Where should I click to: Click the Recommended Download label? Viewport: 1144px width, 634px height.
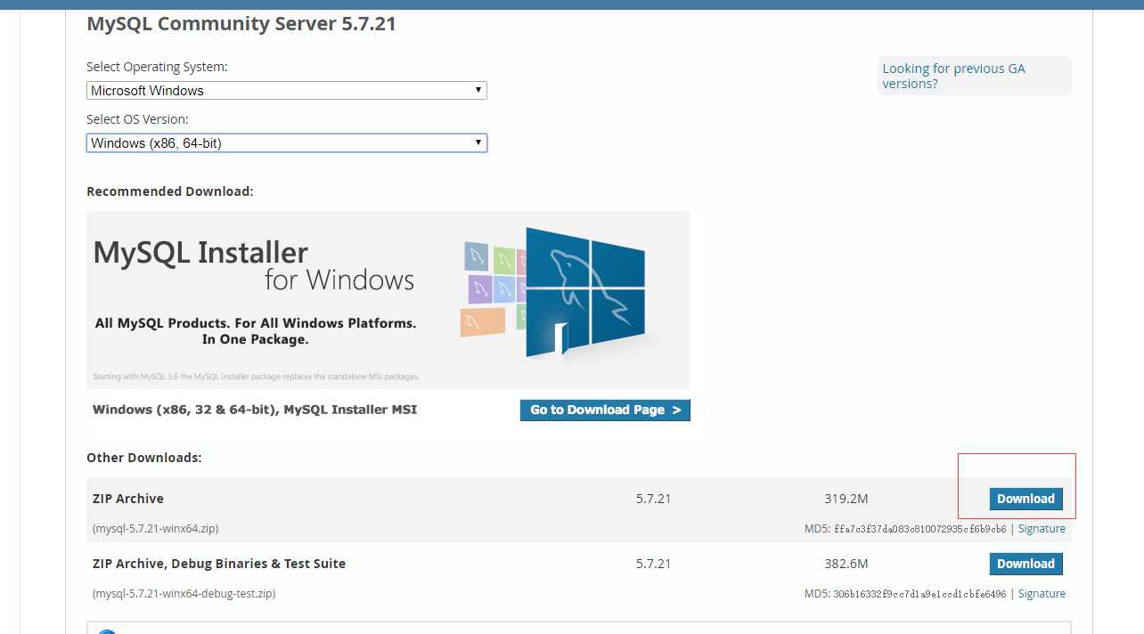170,191
